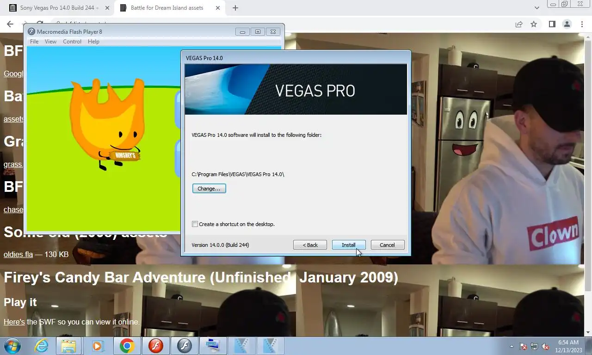Follow the Here's SWF link
This screenshot has height=355, width=592.
point(14,322)
